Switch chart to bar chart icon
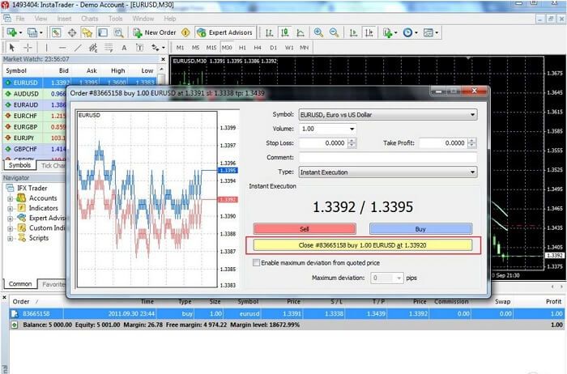 (269, 32)
